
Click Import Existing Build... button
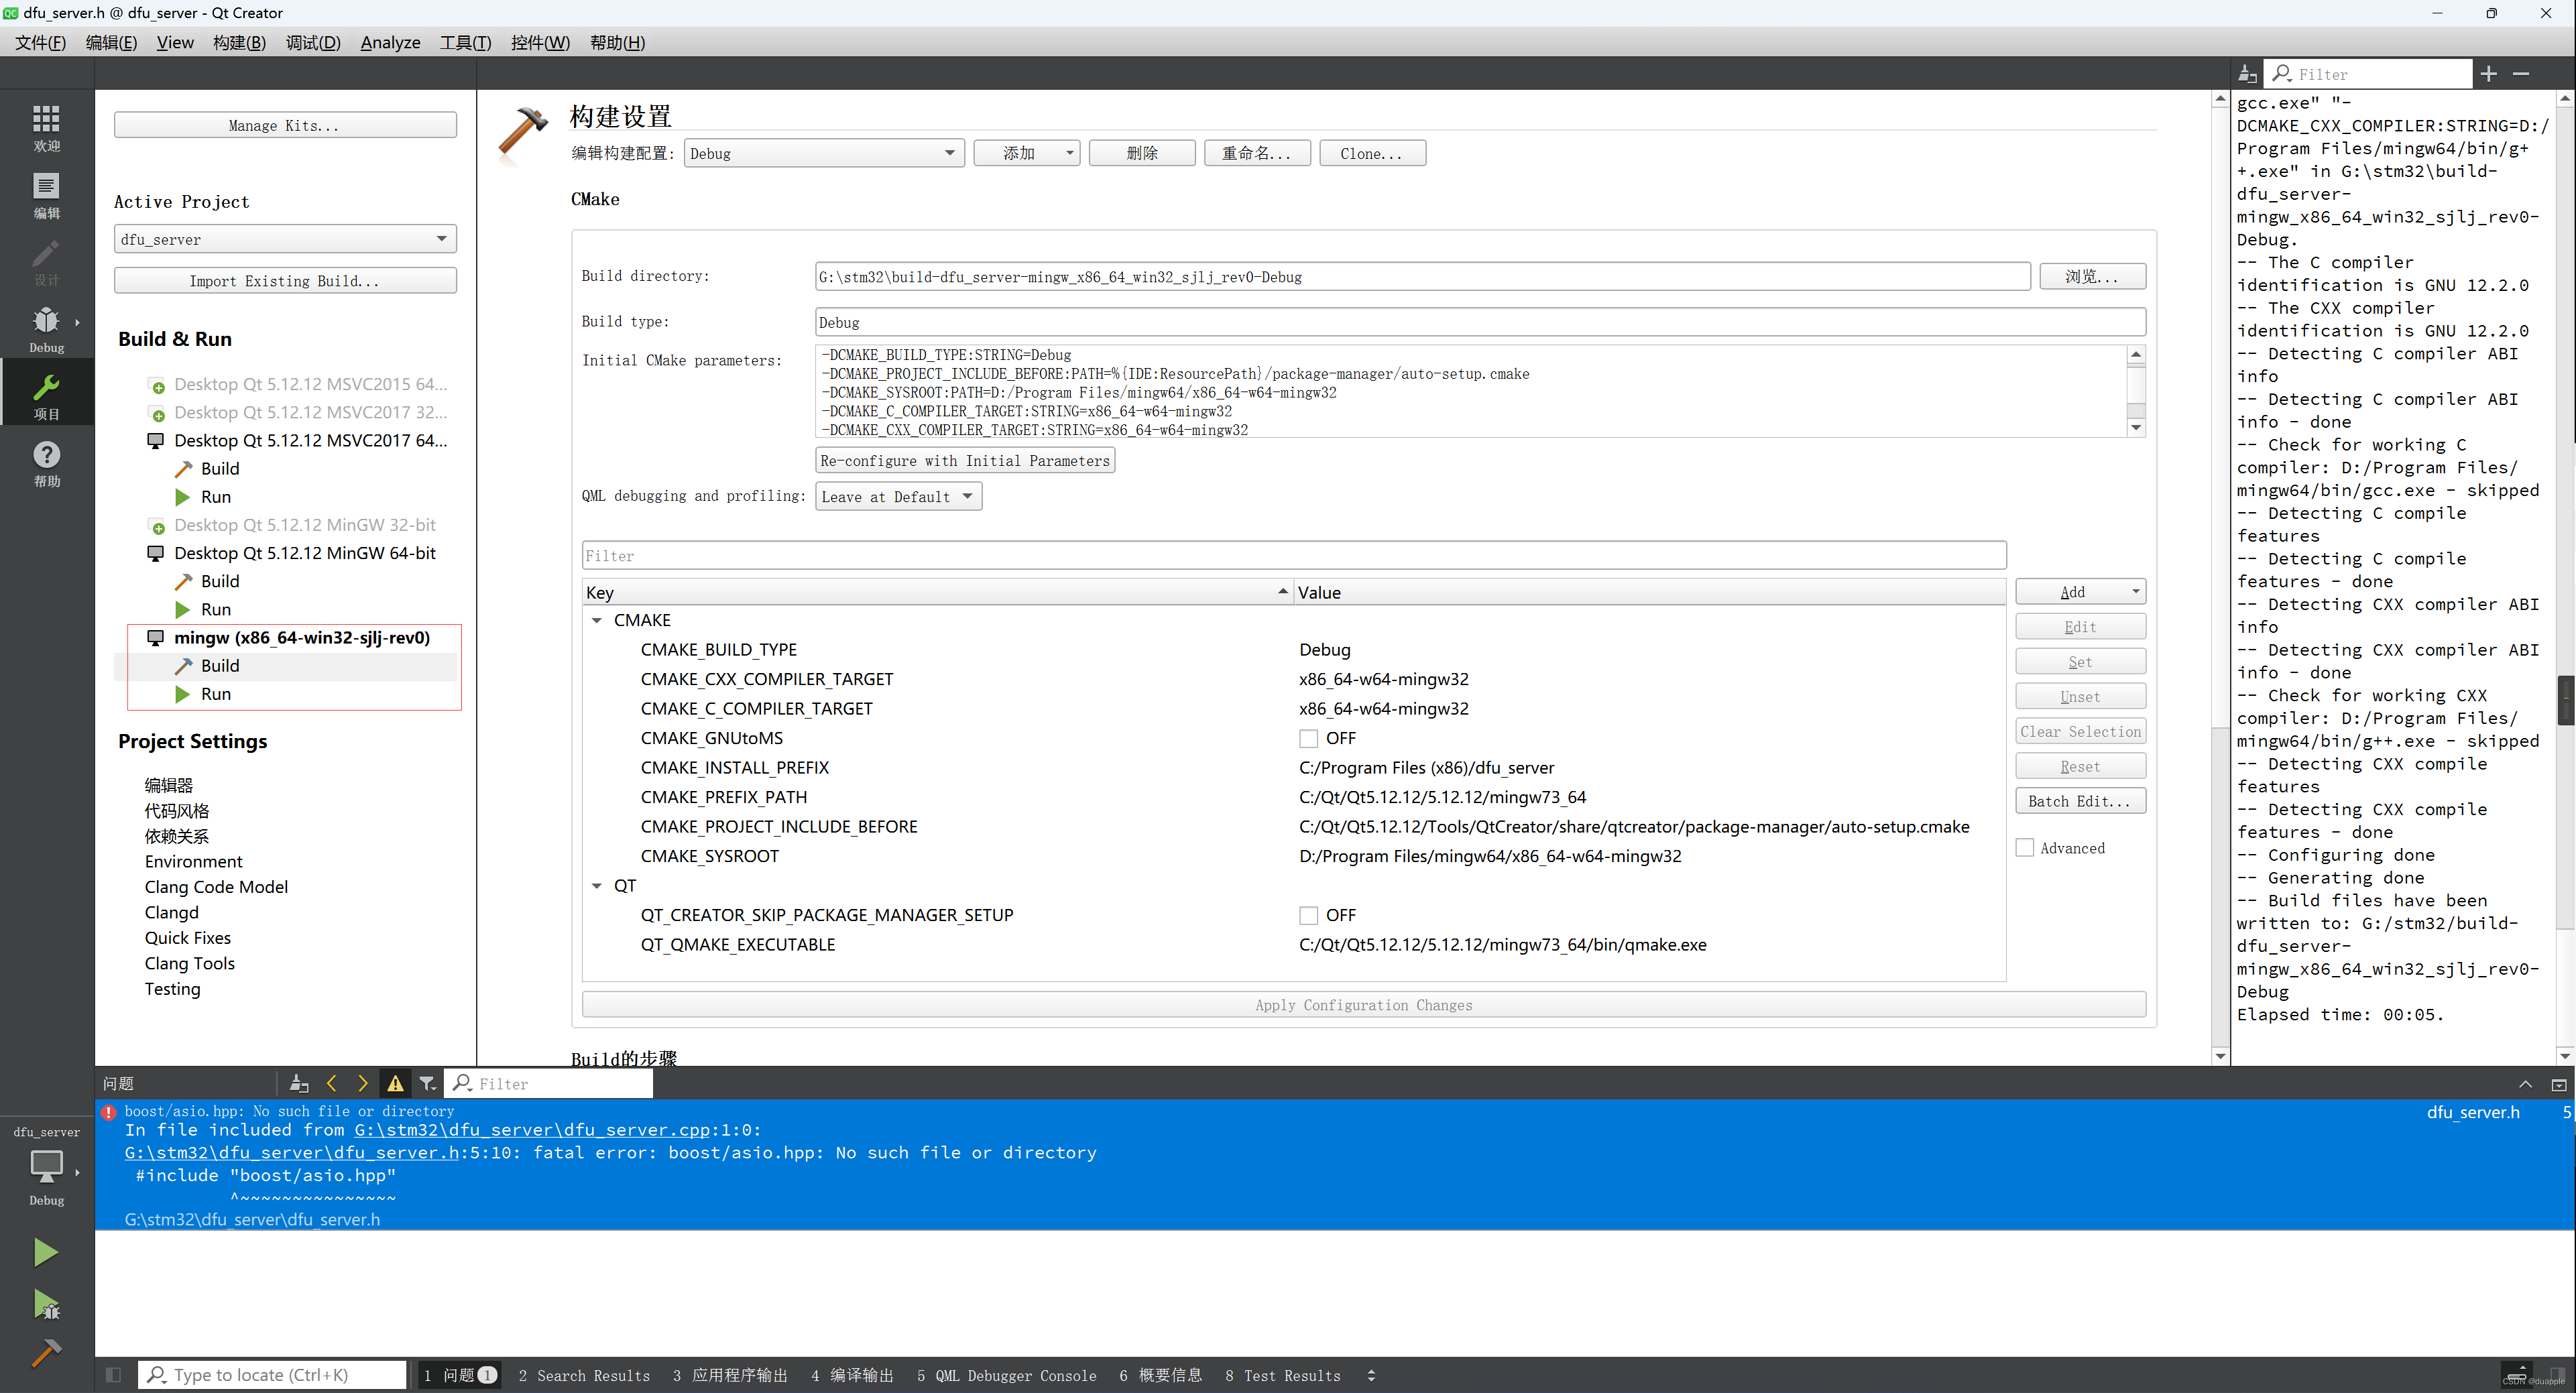pos(285,281)
